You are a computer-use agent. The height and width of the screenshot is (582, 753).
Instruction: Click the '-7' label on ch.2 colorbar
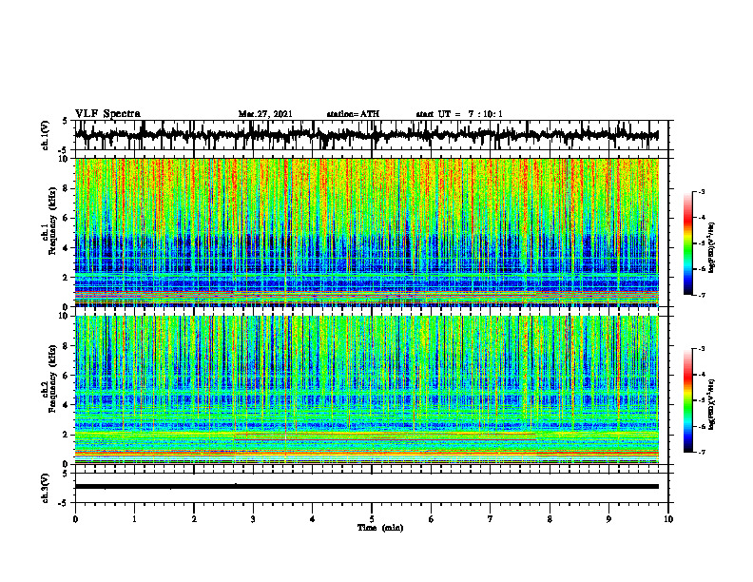pos(702,453)
